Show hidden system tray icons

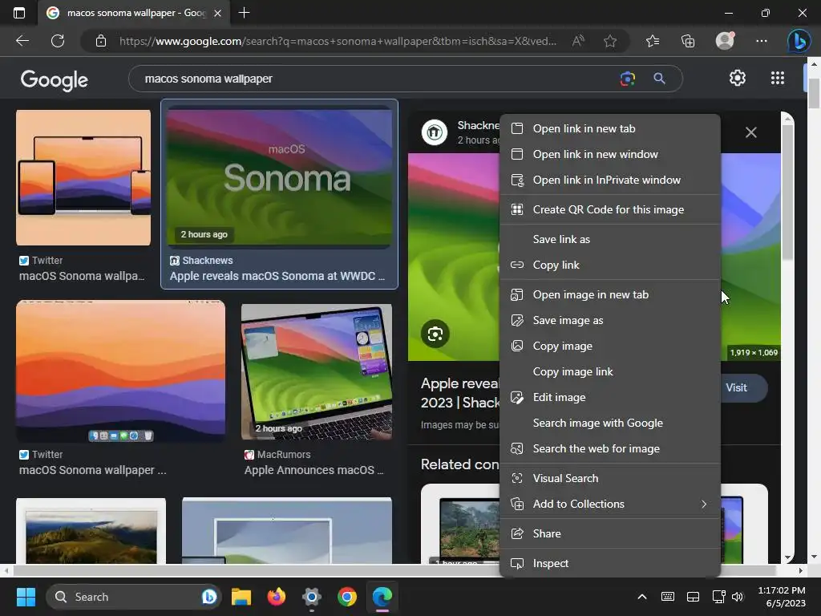[x=642, y=597]
